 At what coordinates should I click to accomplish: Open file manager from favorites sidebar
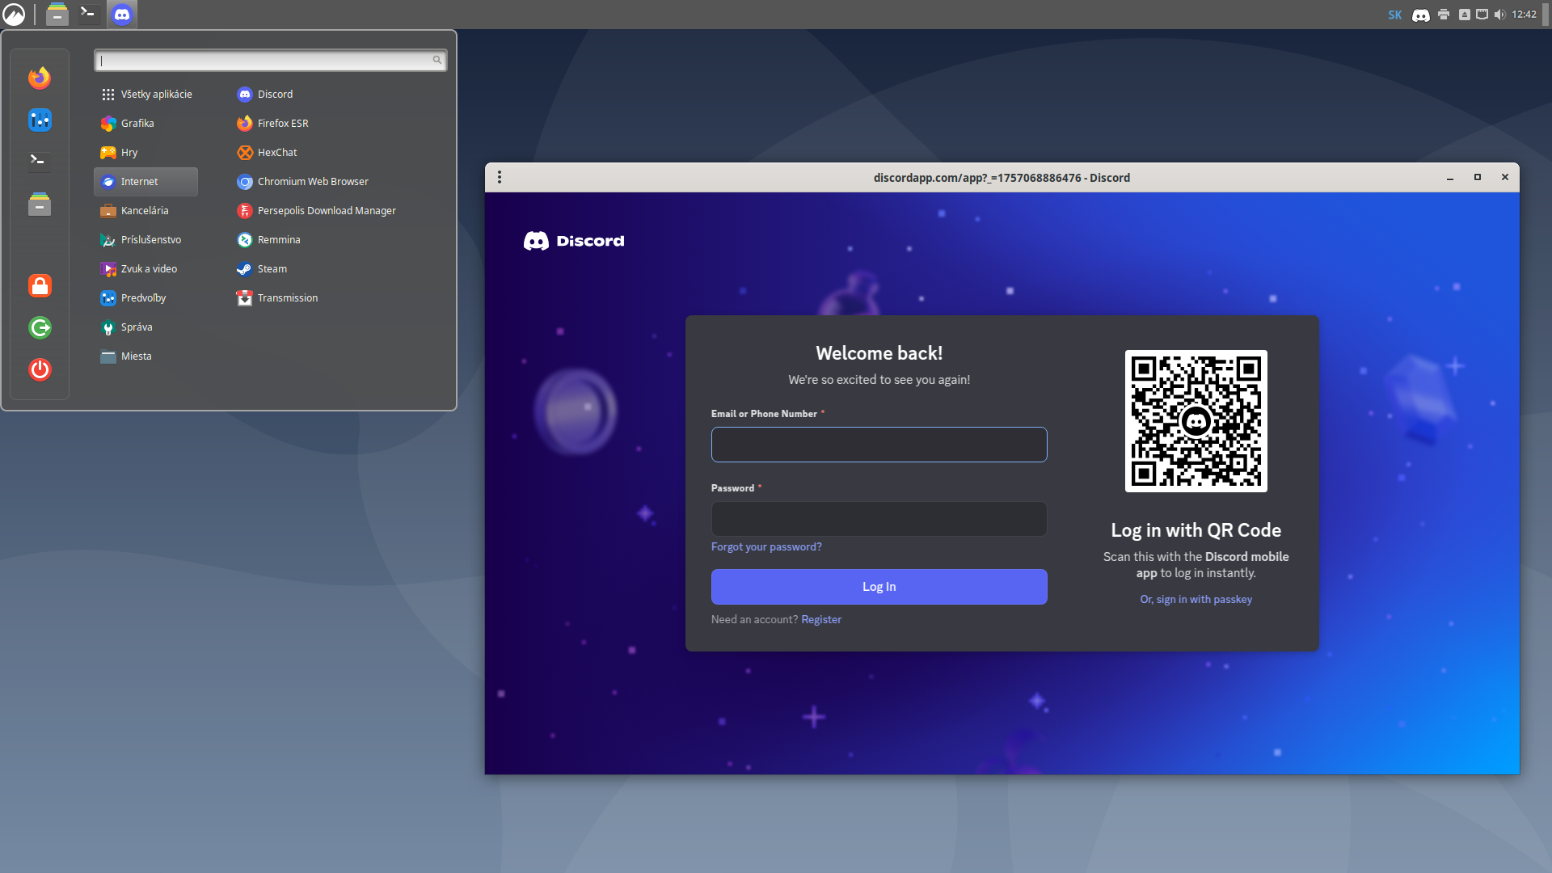[40, 205]
